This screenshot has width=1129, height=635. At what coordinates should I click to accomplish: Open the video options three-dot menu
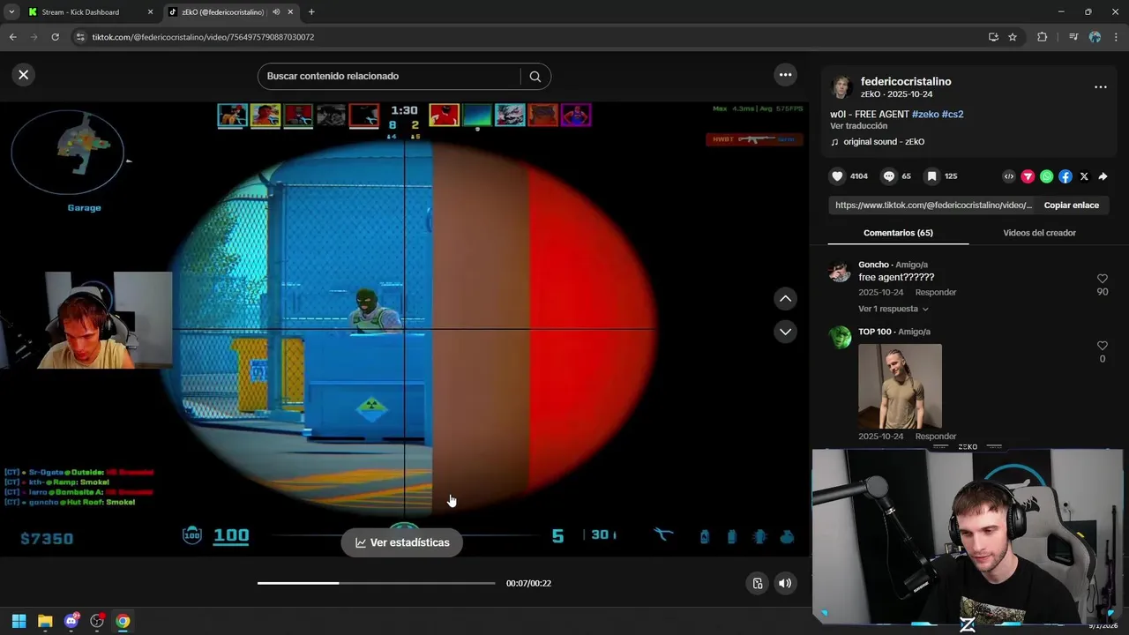tap(785, 75)
